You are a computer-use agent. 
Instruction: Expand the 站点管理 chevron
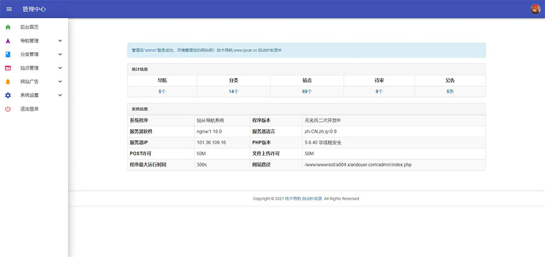(60, 68)
